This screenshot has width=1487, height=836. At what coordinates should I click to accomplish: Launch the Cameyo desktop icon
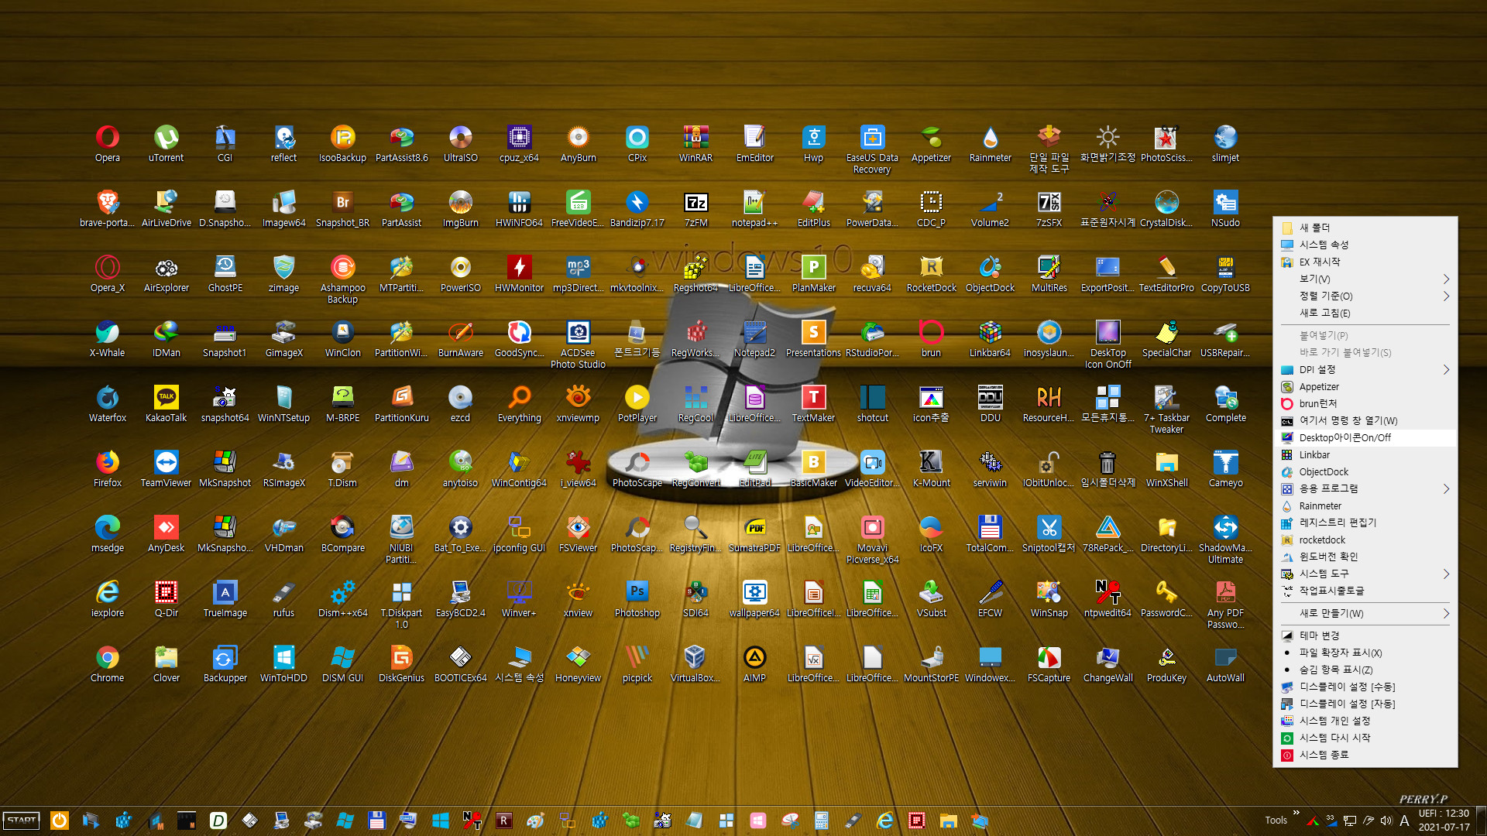1225,469
